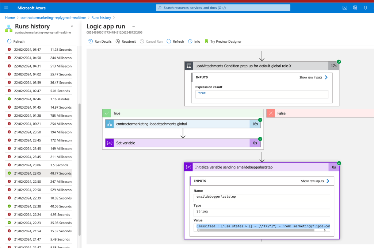Viewport: 374px width, 248px height.
Task: Open the Directories and subscriptions filter icon
Action: 355,8
